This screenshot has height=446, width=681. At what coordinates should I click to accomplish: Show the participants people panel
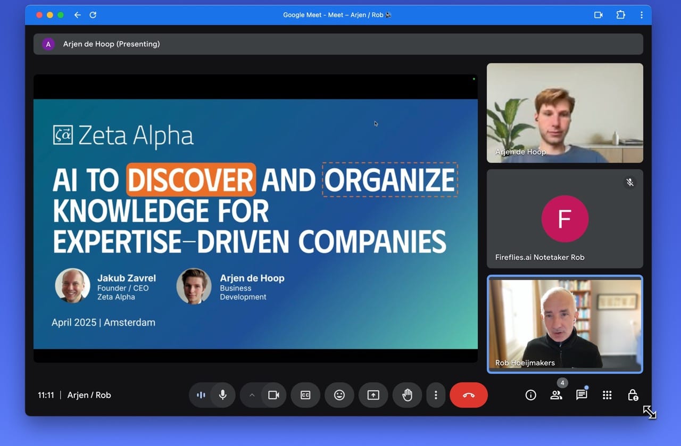[556, 395]
